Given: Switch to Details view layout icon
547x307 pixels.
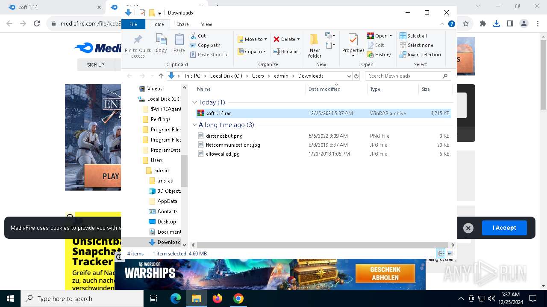Looking at the screenshot, I should [441, 253].
